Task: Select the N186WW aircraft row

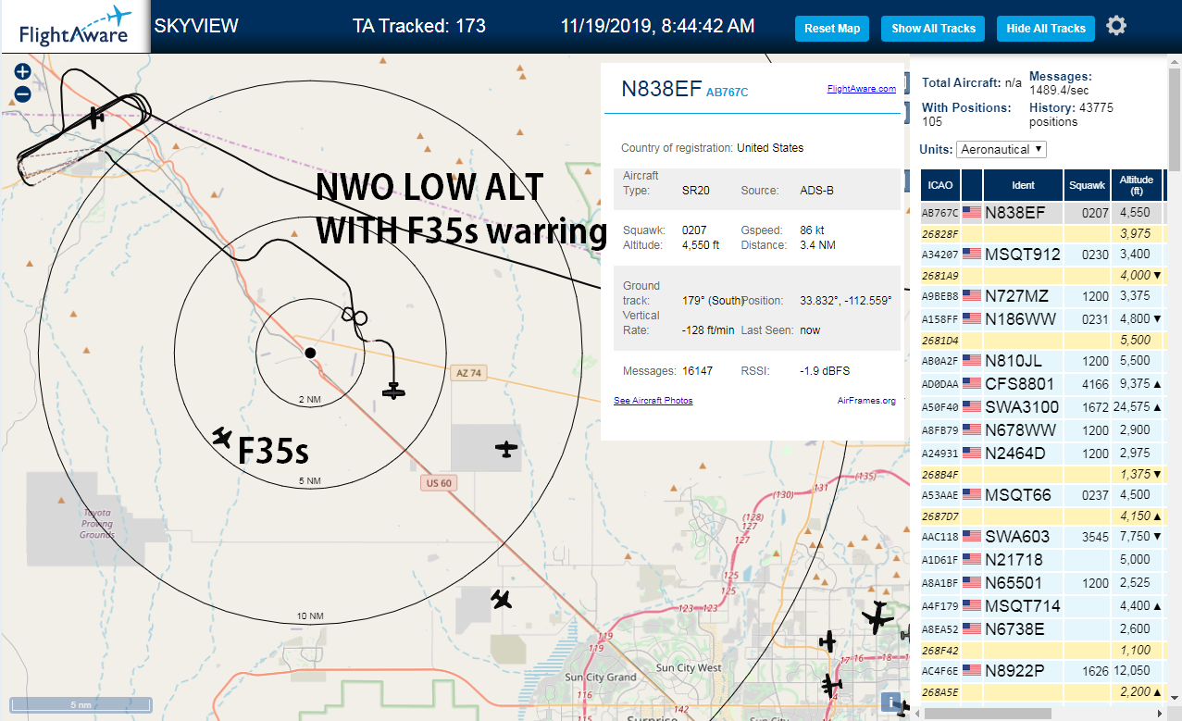Action: (x=1043, y=319)
